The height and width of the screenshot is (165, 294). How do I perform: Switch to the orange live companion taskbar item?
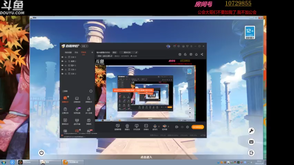(73, 162)
